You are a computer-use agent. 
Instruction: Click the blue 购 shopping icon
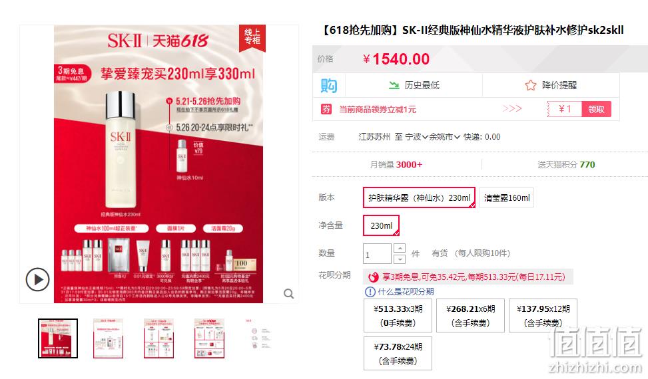click(329, 85)
